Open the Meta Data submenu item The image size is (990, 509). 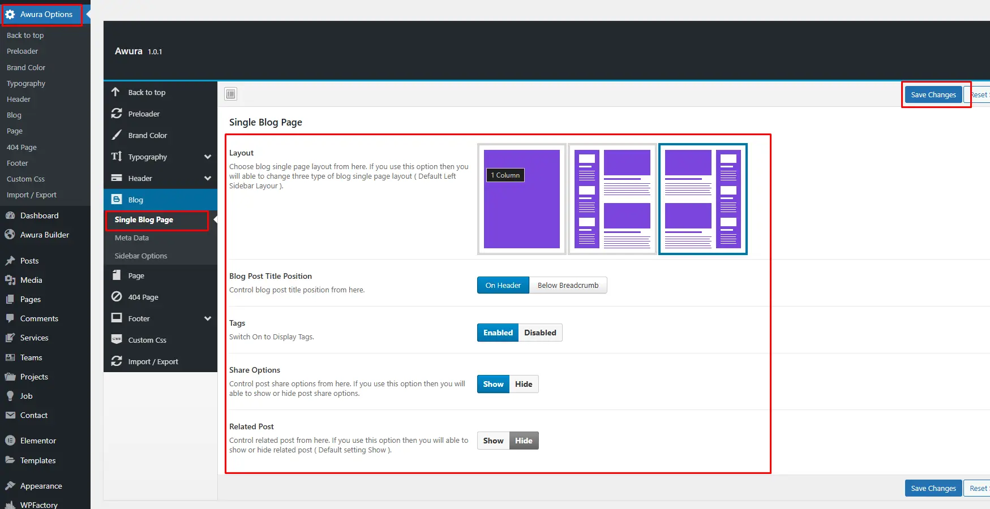click(132, 238)
